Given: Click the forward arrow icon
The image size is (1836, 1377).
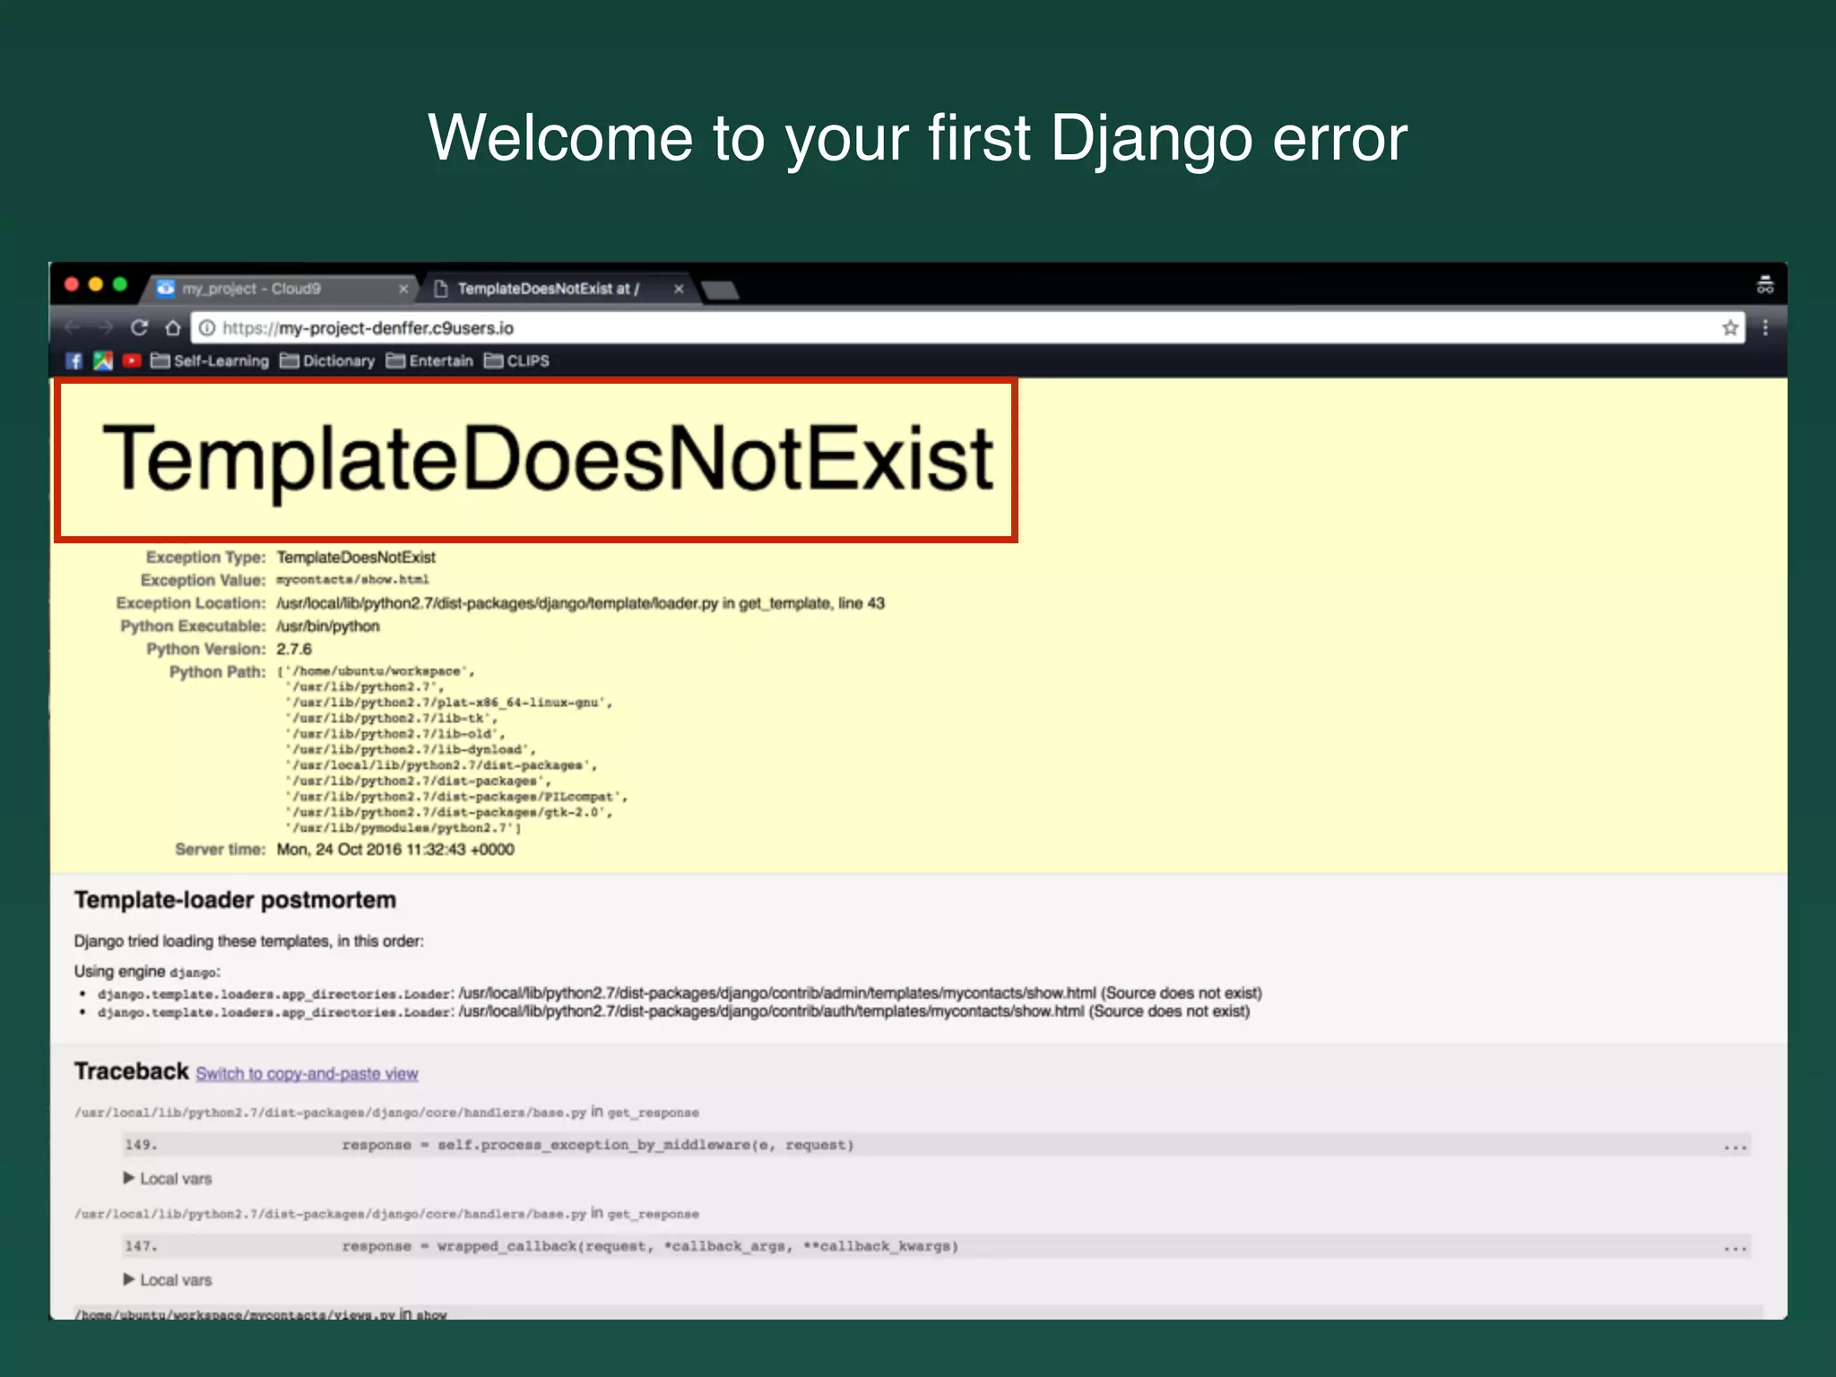Looking at the screenshot, I should tap(105, 328).
